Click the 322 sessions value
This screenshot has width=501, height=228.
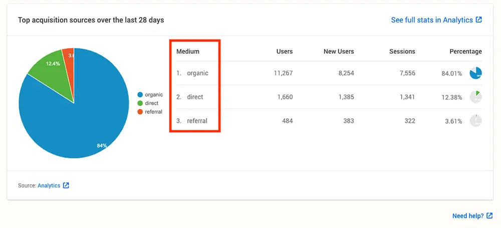[410, 121]
